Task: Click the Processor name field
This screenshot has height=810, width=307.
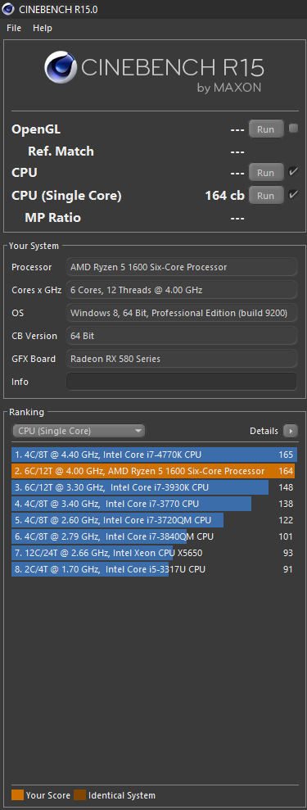Action: [x=182, y=267]
